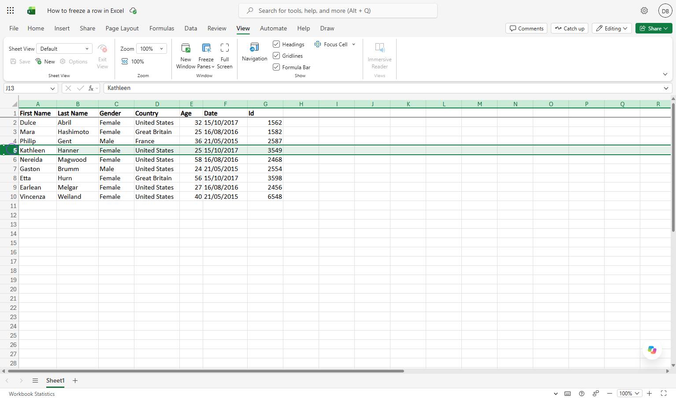Open the Editing mode dropdown

tap(612, 28)
